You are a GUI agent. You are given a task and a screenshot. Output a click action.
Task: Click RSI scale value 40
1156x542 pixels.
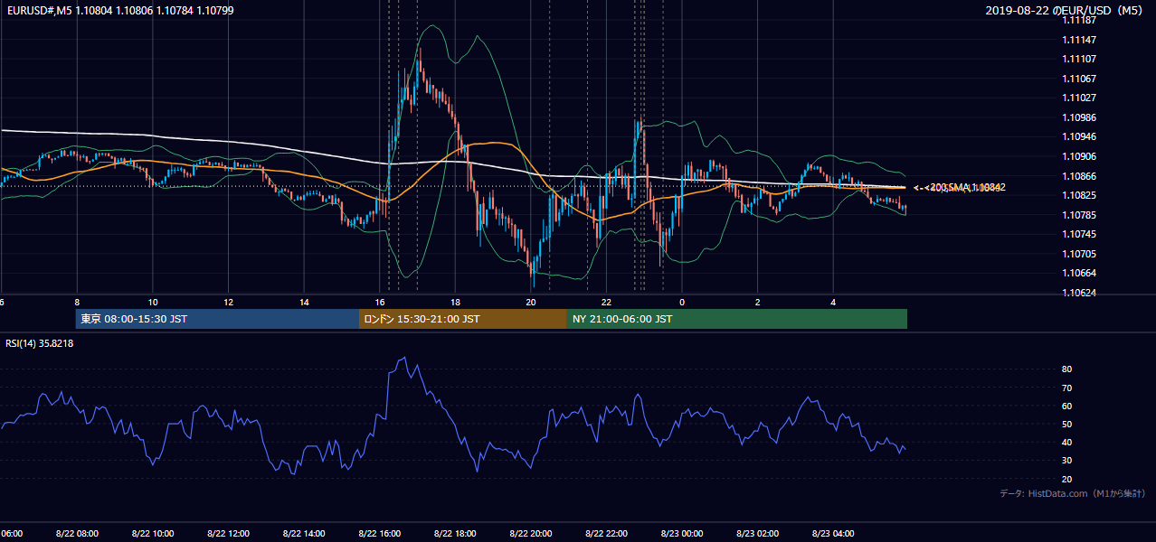click(1067, 442)
